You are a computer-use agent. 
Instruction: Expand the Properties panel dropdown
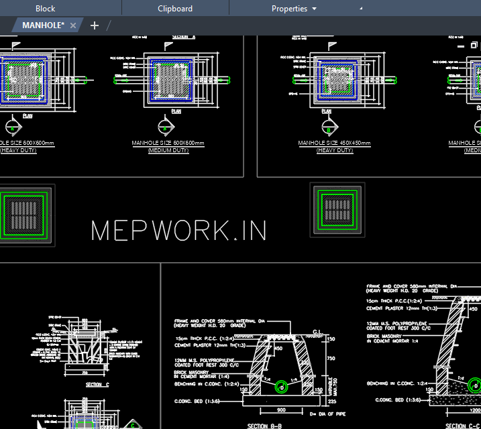coord(314,9)
